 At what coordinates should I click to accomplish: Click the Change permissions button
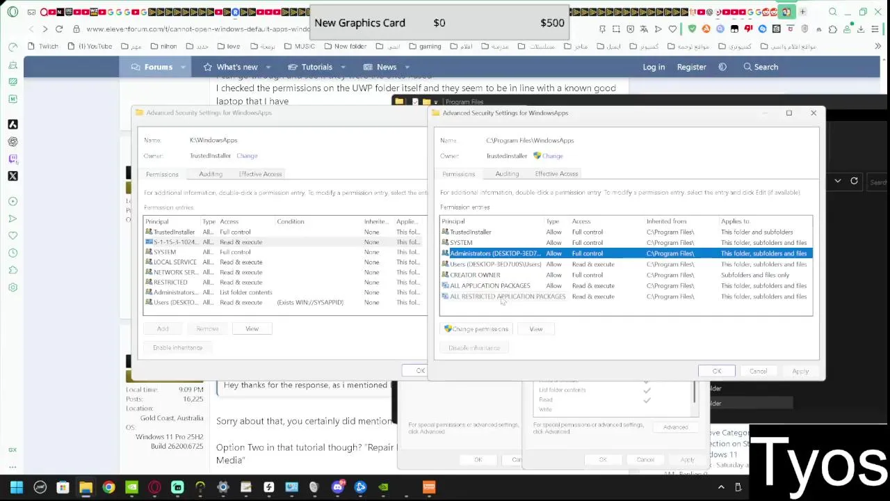[476, 329]
